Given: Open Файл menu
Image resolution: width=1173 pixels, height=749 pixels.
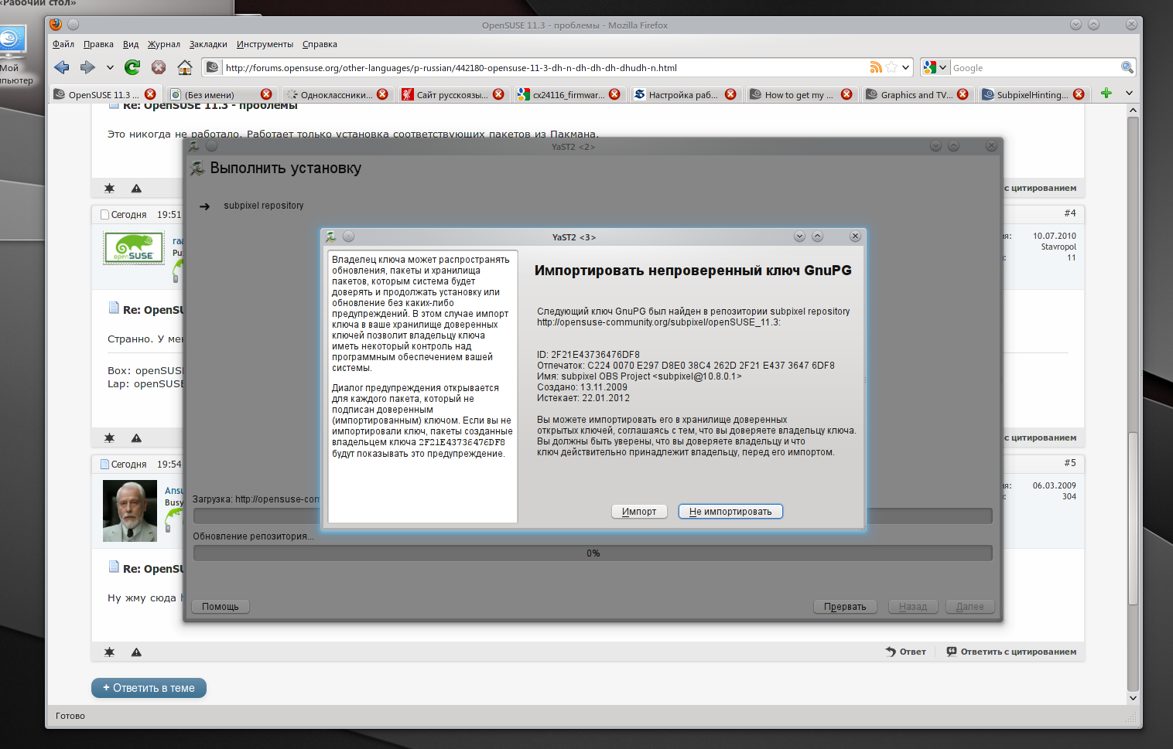Looking at the screenshot, I should click(x=63, y=44).
